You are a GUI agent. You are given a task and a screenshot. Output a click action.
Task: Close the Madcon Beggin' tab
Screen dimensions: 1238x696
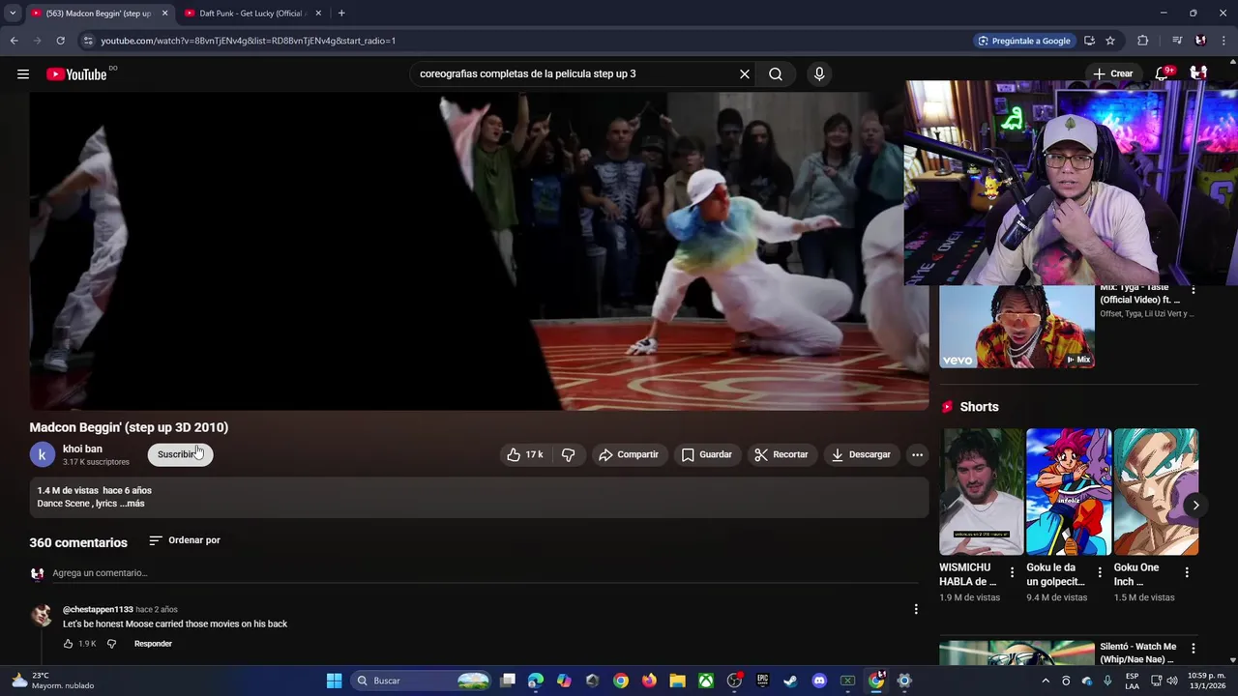click(x=164, y=14)
